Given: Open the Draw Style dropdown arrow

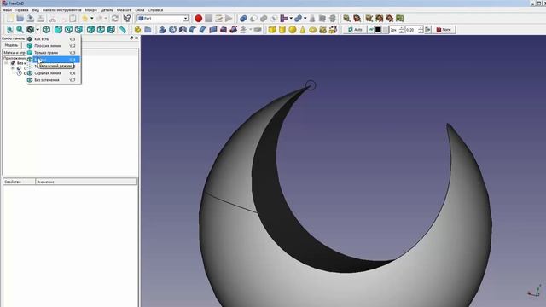Looking at the screenshot, I should [38, 30].
